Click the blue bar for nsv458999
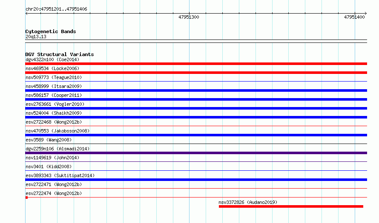 pyautogui.click(x=196, y=90)
